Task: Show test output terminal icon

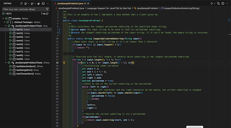Action: [43, 3]
